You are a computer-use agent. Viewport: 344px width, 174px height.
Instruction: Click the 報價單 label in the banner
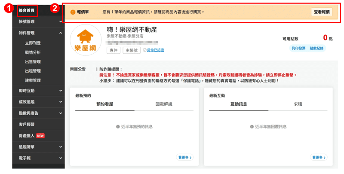(x=83, y=12)
